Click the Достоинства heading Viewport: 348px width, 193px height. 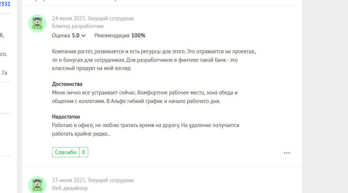[x=67, y=84]
